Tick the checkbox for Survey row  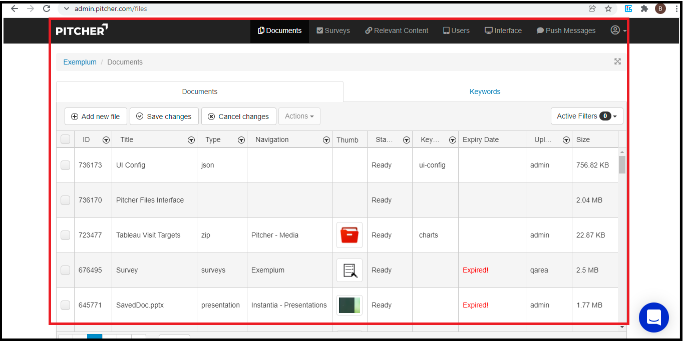click(x=66, y=270)
